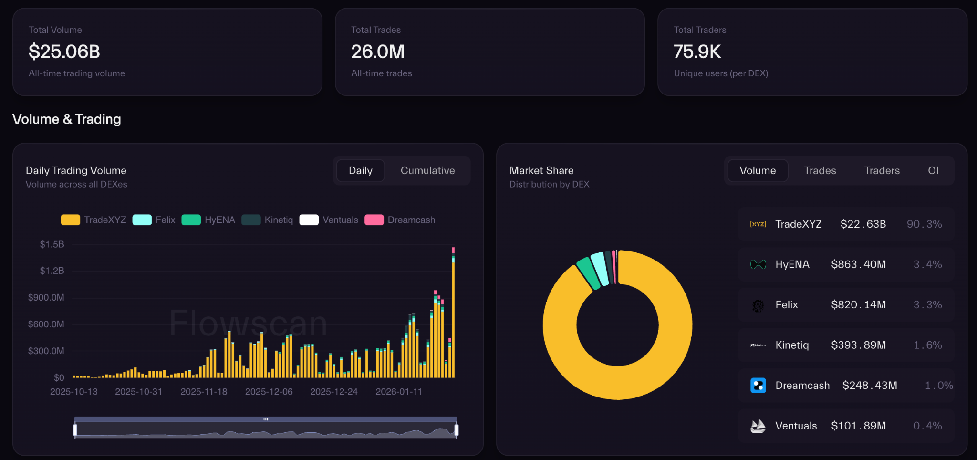Image resolution: width=977 pixels, height=460 pixels.
Task: Click the HyENA green legend chip
Action: [191, 220]
